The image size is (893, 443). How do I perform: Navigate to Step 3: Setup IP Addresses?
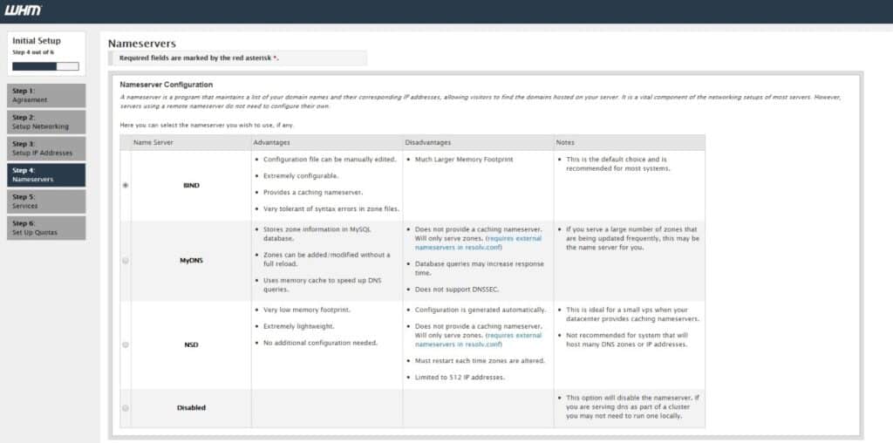pyautogui.click(x=47, y=148)
